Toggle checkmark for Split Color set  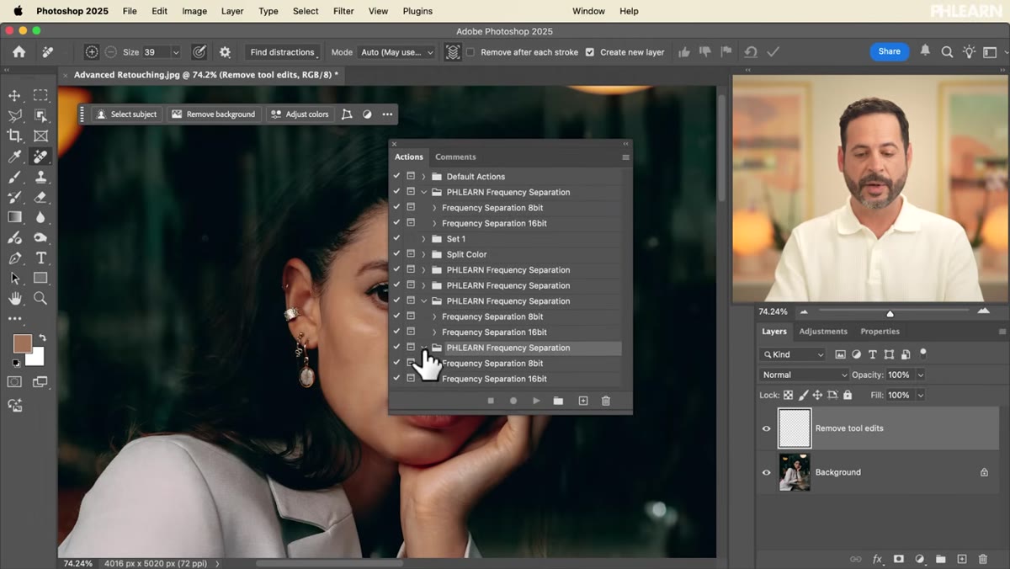(x=396, y=254)
